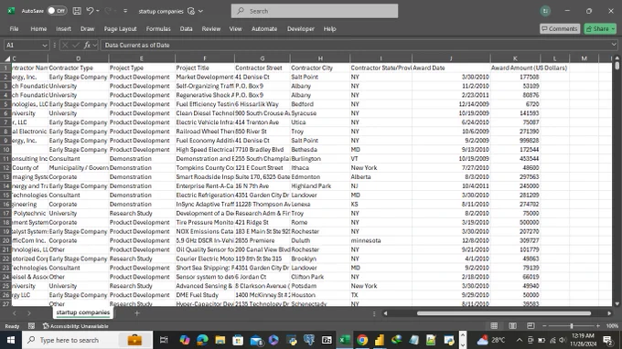Click the Alberta cell
This screenshot has height=349, width=622.
(x=381, y=177)
